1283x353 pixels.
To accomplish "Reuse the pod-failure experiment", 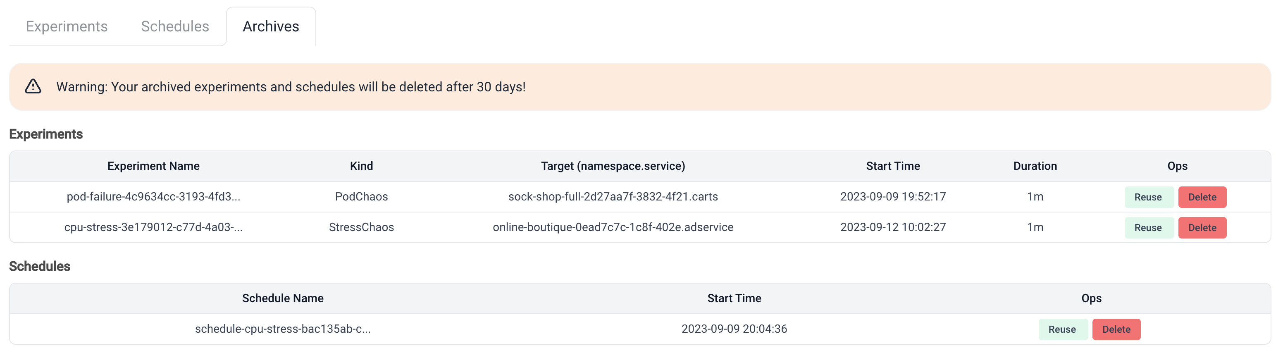I will point(1147,197).
